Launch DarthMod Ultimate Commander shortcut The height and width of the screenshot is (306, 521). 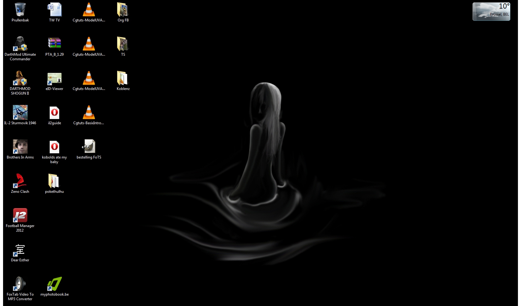point(20,44)
